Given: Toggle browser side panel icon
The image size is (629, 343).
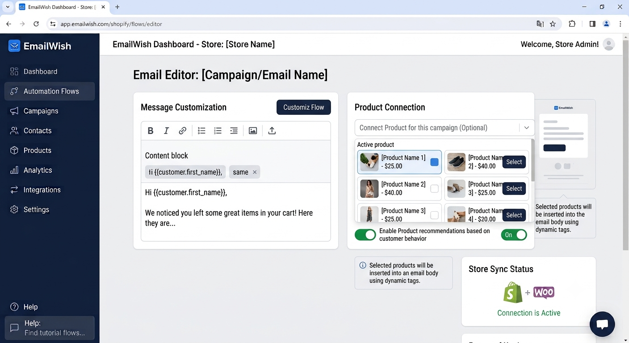Looking at the screenshot, I should click(x=592, y=24).
